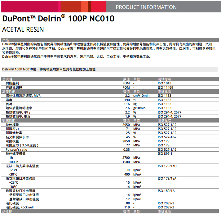Select 熔体体积流动速度, MVR row label
Screen dimensions: 221x214
coord(23,96)
